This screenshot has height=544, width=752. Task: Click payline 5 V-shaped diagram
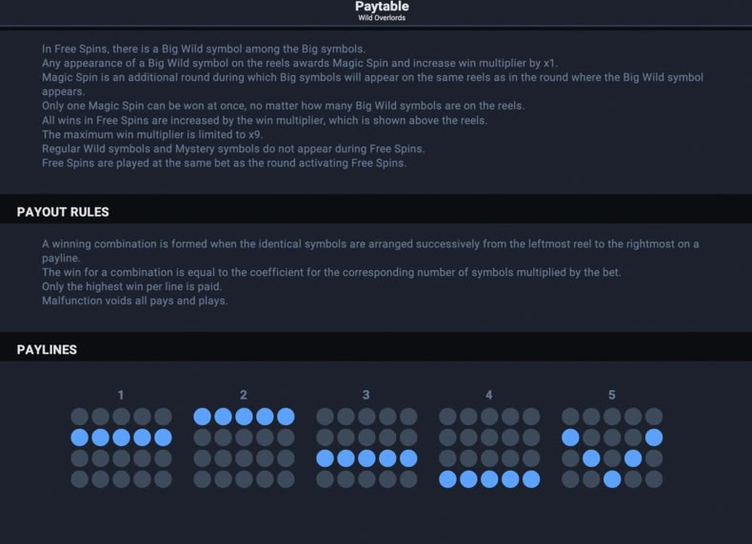tap(612, 448)
